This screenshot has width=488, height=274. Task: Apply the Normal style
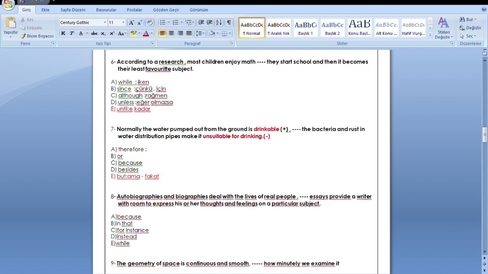pyautogui.click(x=252, y=28)
